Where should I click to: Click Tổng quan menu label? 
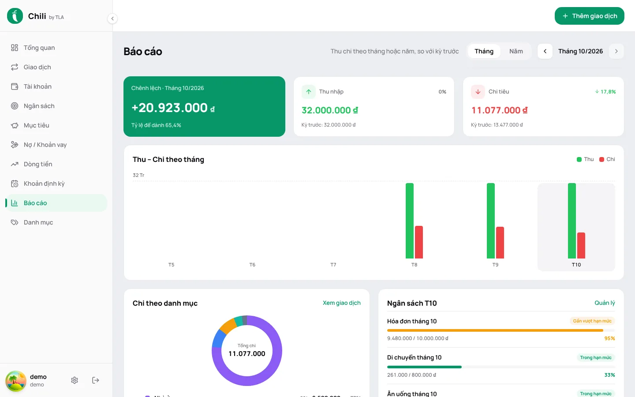[39, 48]
